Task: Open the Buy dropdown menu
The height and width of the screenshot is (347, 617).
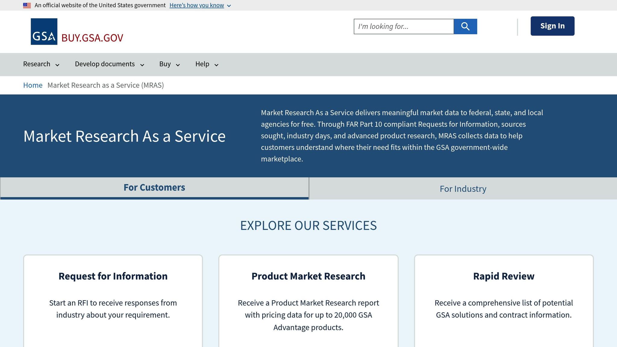Action: [x=170, y=64]
